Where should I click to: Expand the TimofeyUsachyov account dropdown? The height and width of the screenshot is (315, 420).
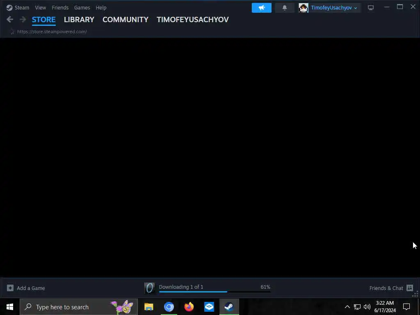334,8
